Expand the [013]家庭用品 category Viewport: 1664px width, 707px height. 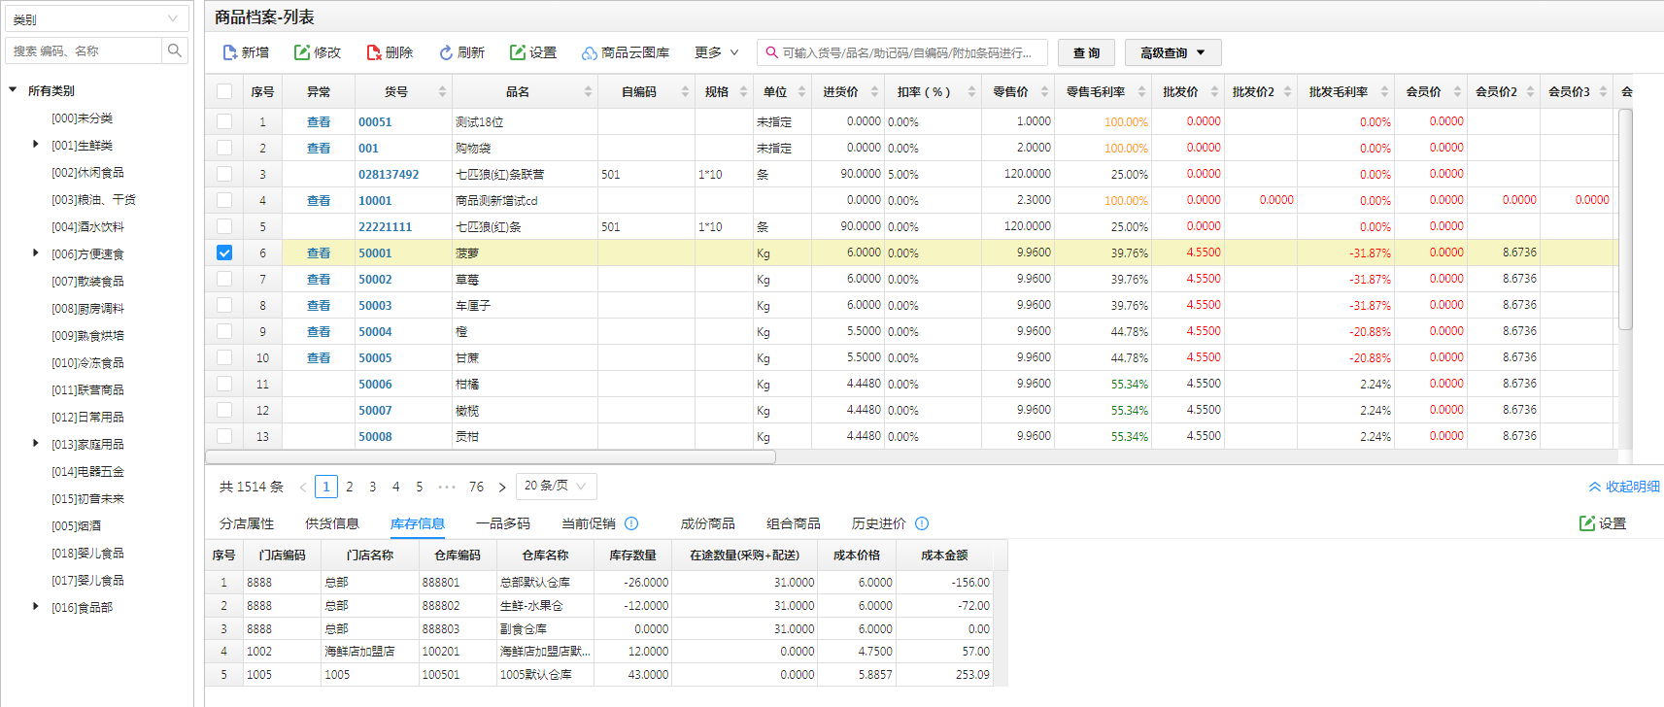tap(36, 444)
